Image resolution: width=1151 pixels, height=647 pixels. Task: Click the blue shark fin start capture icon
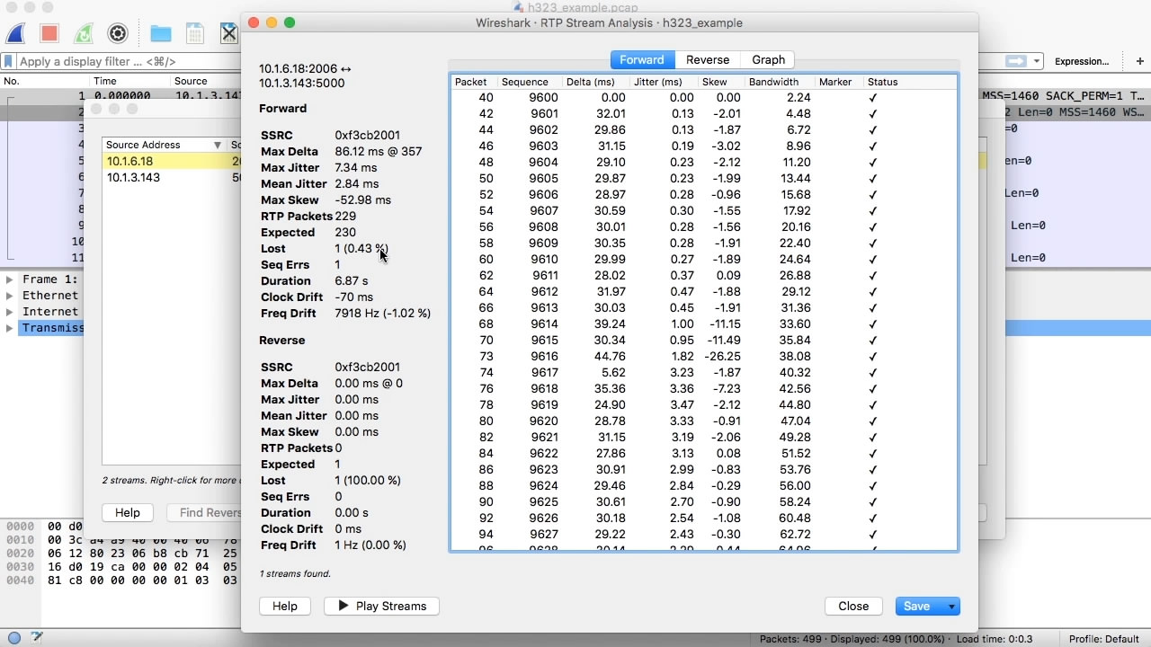pos(15,34)
